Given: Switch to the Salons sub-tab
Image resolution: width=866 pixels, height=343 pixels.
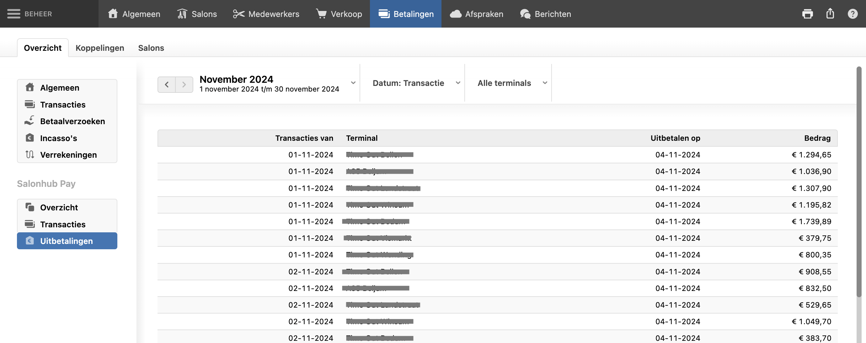Looking at the screenshot, I should point(151,48).
